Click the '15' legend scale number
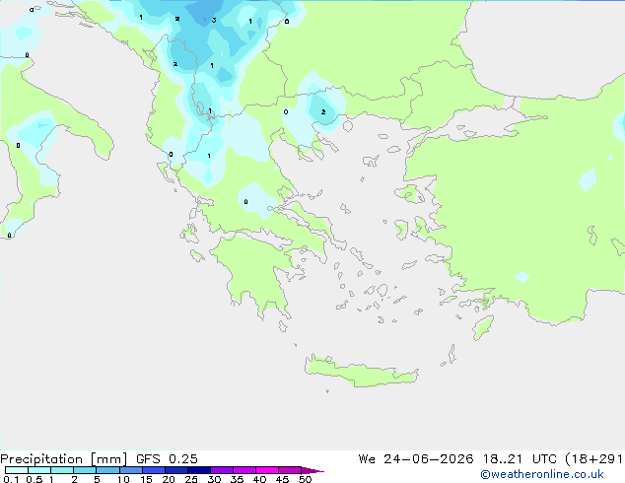This screenshot has width=625, height=483. [146, 479]
